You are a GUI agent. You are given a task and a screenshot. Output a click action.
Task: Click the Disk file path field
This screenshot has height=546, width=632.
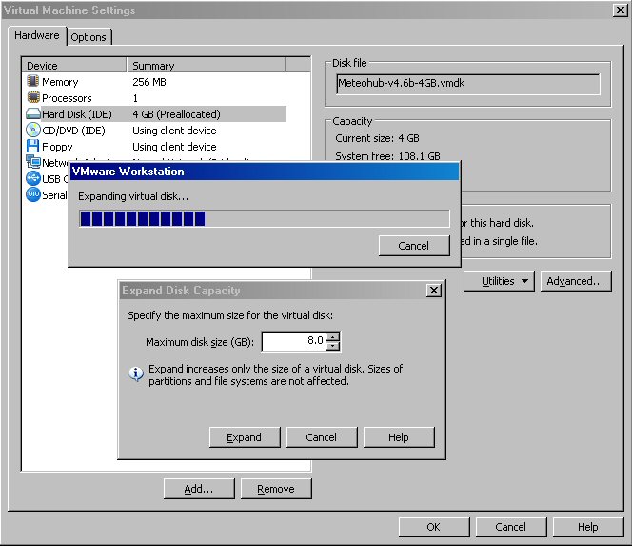[x=468, y=84]
